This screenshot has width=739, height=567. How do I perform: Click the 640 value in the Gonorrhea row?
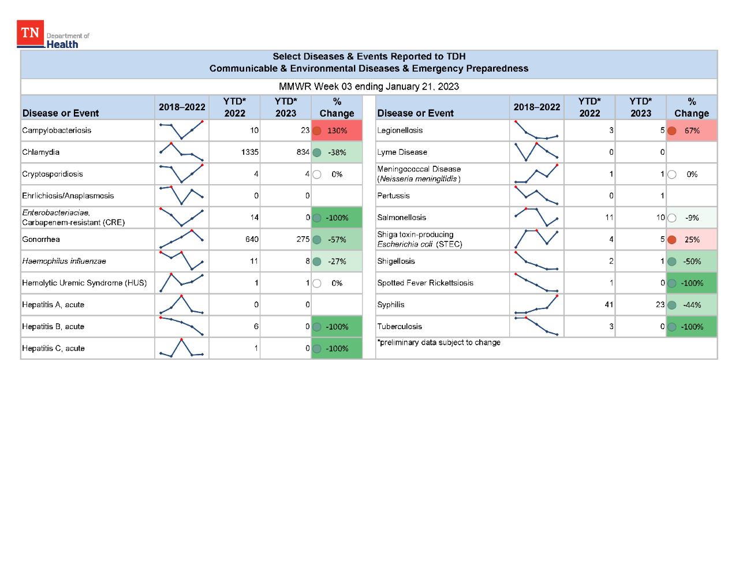[x=252, y=240]
